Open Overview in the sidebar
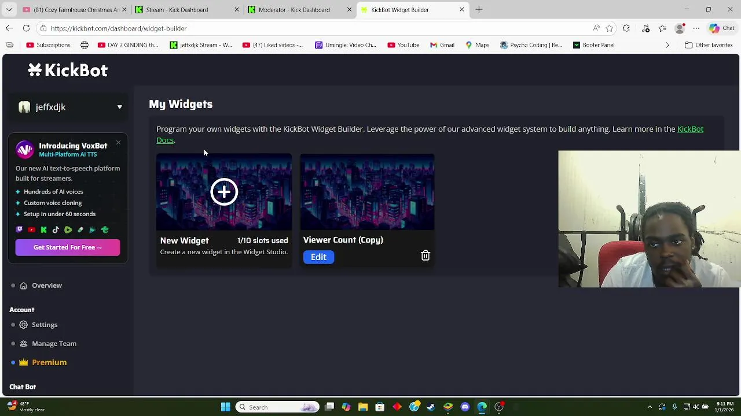Screen dimensions: 741x416 click(47, 285)
